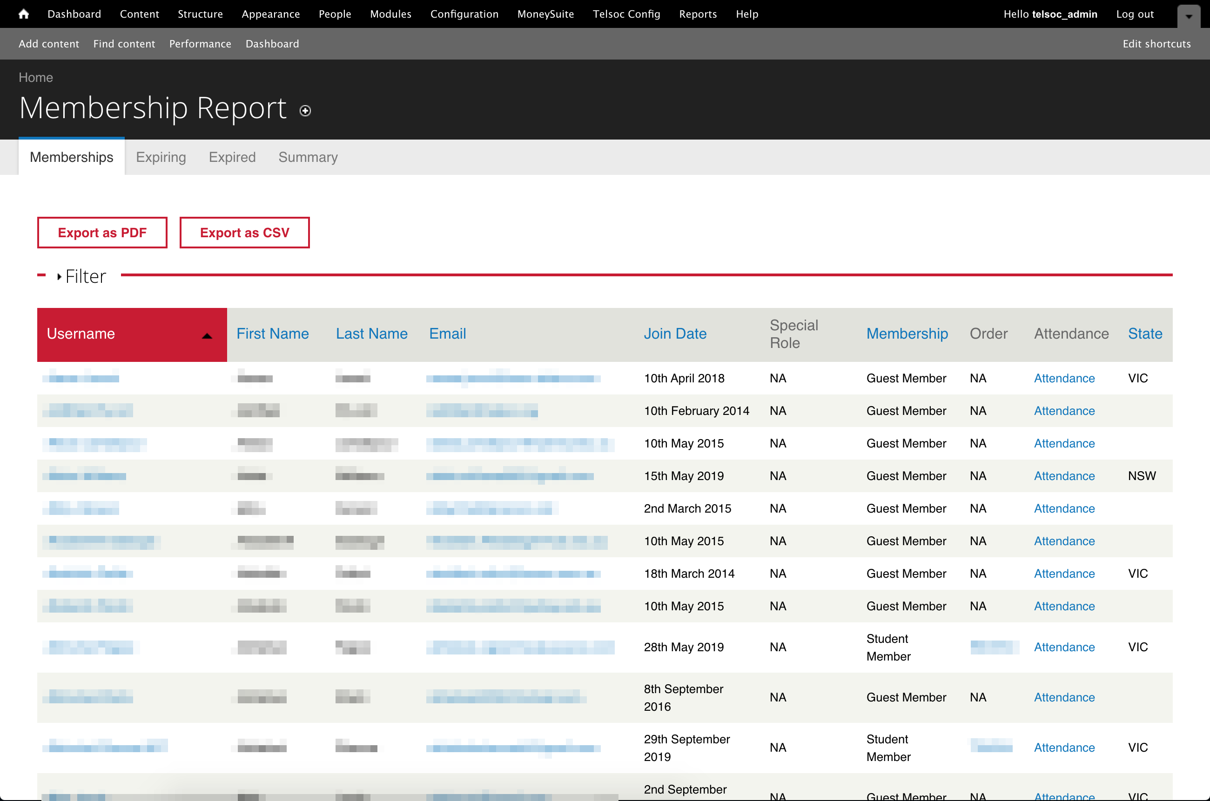Click the home icon in admin toolbar
This screenshot has height=801, width=1210.
24,14
